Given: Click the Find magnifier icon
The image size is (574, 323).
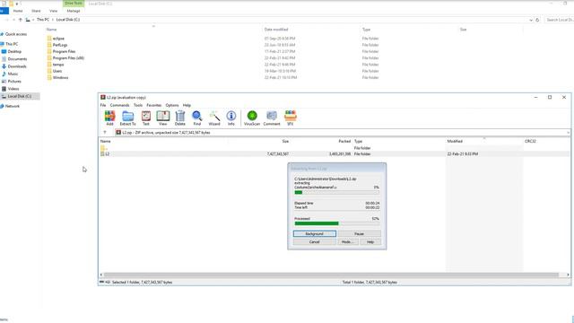Looking at the screenshot, I should pyautogui.click(x=197, y=118).
